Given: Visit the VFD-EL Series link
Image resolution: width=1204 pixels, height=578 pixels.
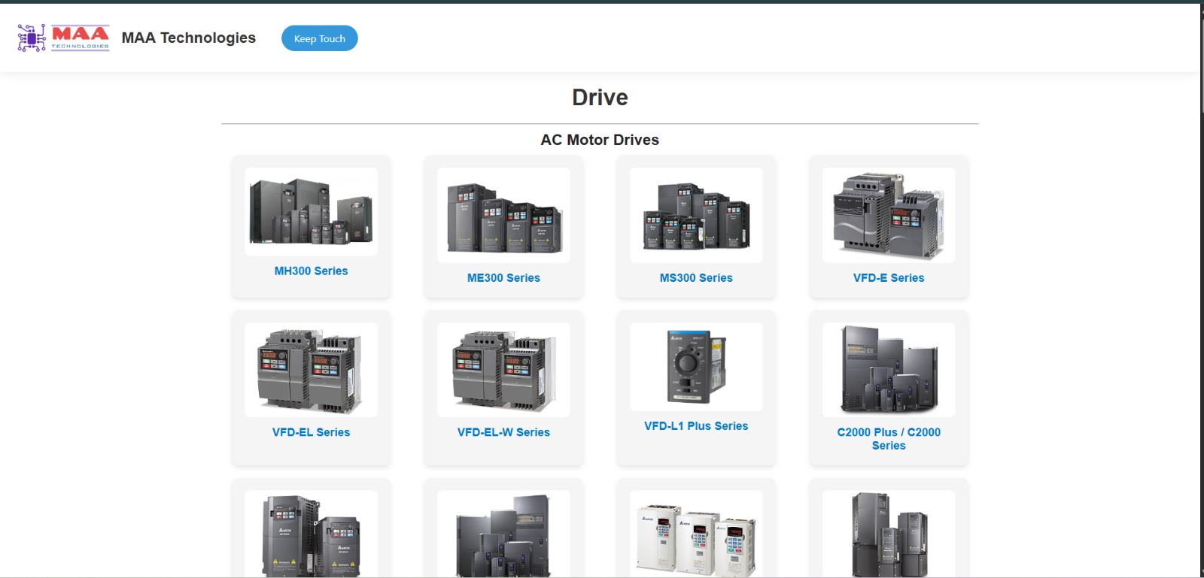Looking at the screenshot, I should (311, 432).
